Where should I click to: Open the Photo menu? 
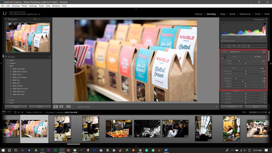(x=24, y=6)
